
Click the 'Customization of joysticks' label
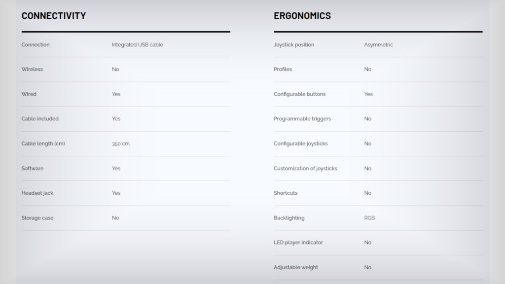(305, 169)
